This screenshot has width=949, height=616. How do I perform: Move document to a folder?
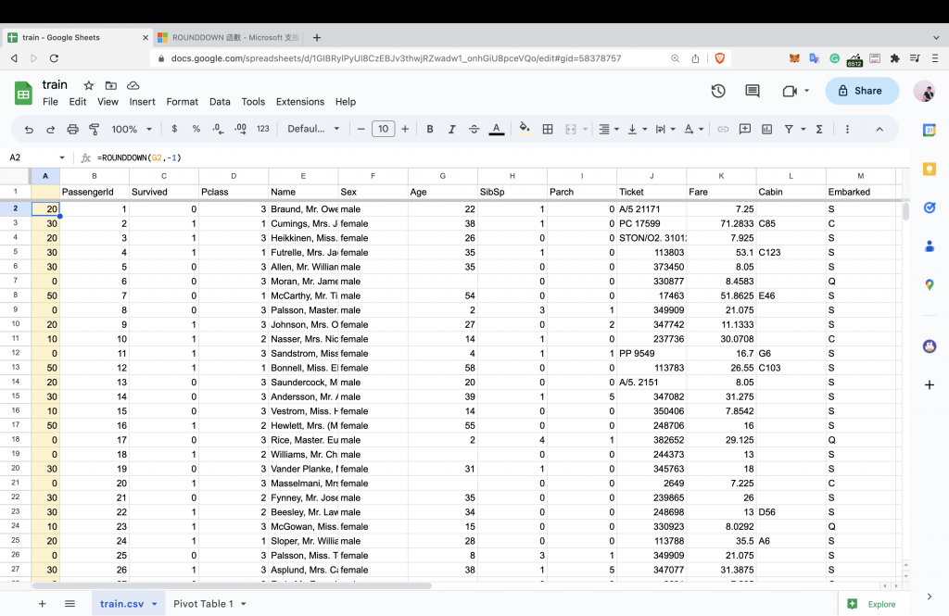111,85
